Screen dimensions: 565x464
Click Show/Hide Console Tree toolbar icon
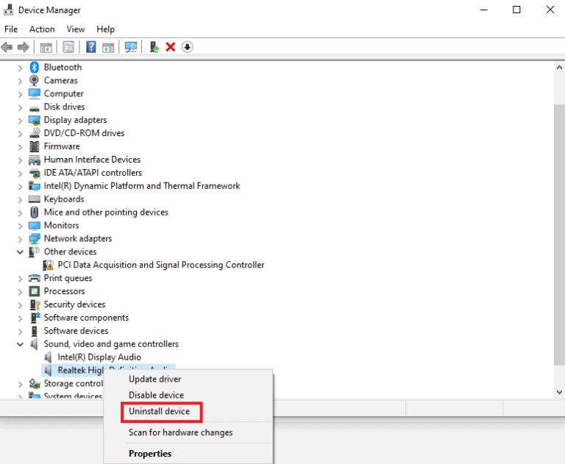click(x=46, y=47)
